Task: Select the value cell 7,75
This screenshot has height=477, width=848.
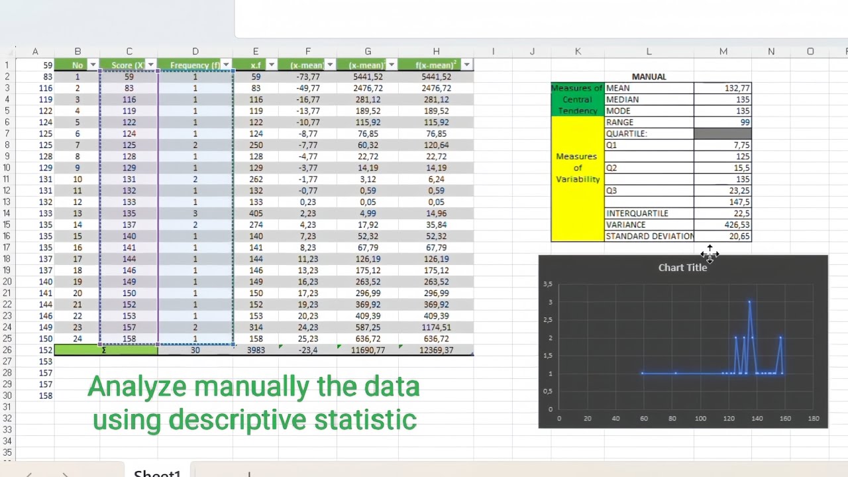Action: coord(723,144)
